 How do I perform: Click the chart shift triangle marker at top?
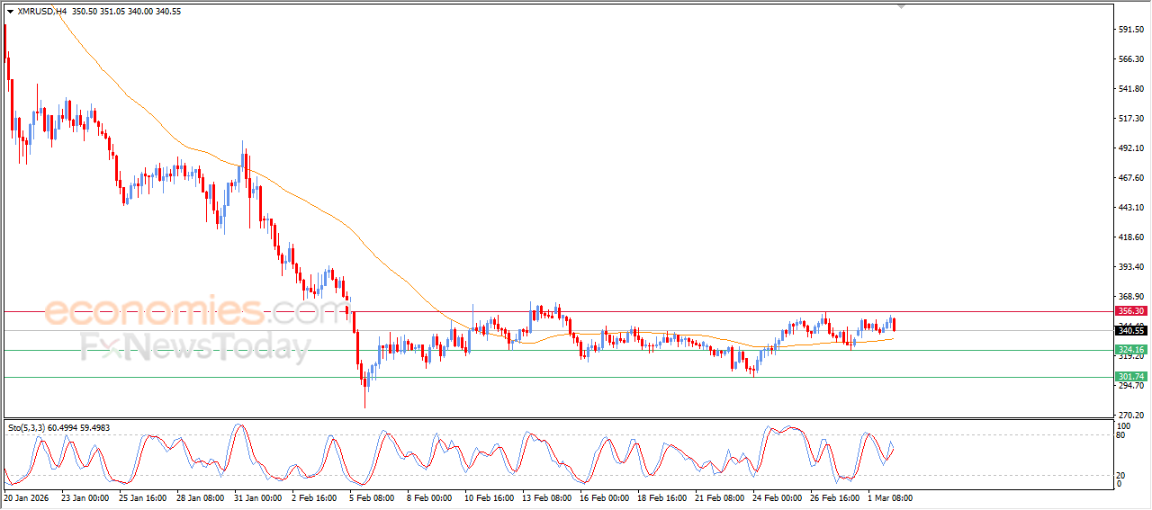[901, 6]
